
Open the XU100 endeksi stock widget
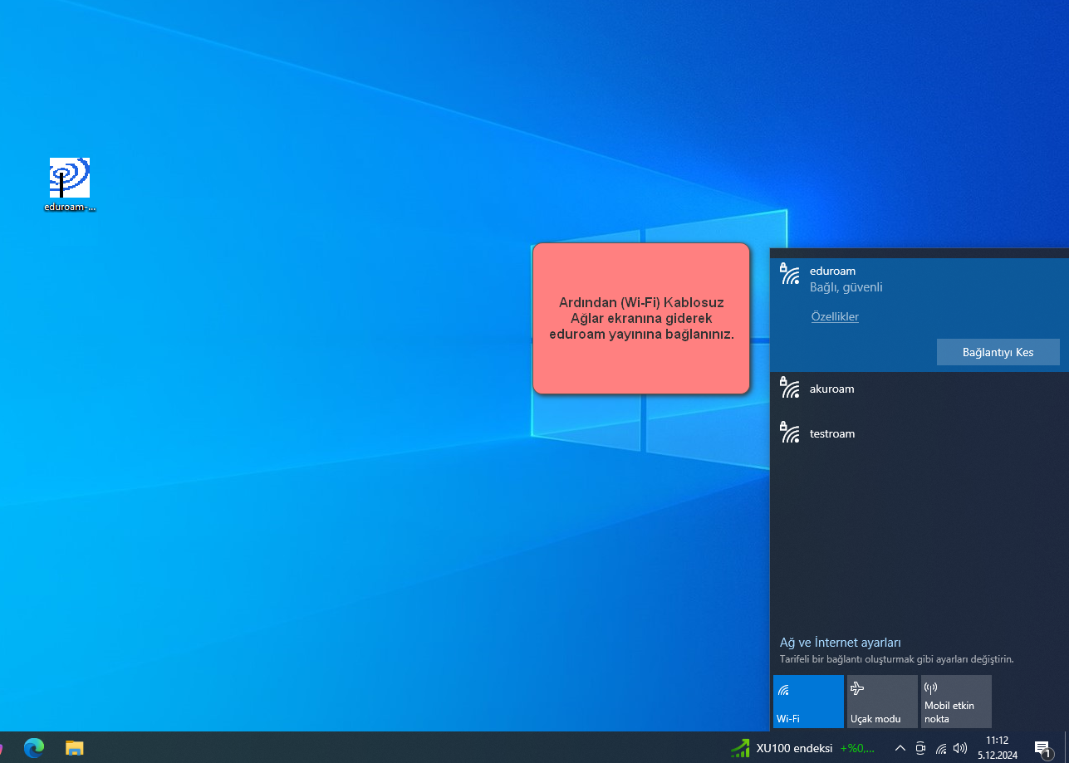pyautogui.click(x=802, y=748)
